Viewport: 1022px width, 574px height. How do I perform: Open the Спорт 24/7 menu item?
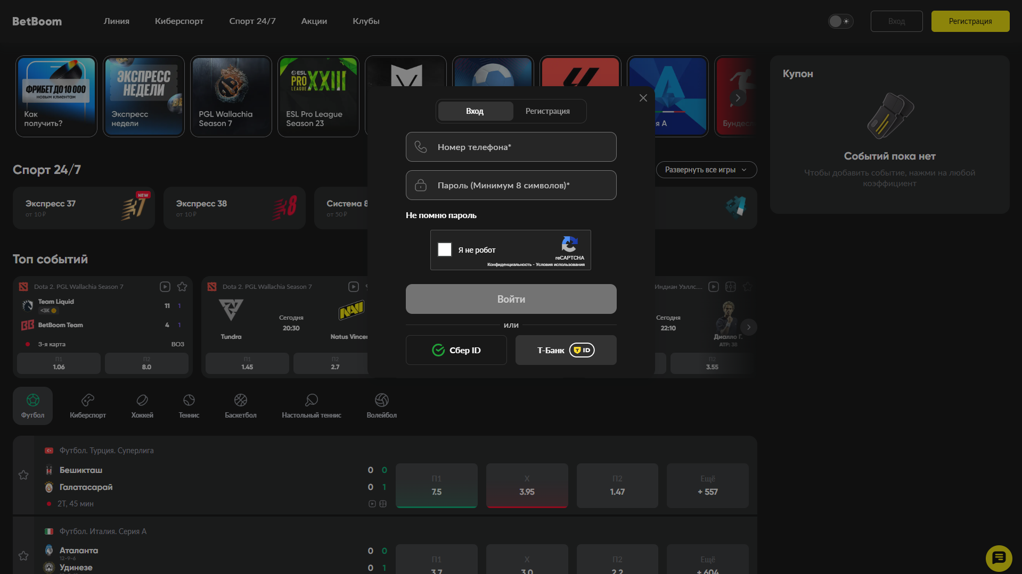[x=252, y=21]
